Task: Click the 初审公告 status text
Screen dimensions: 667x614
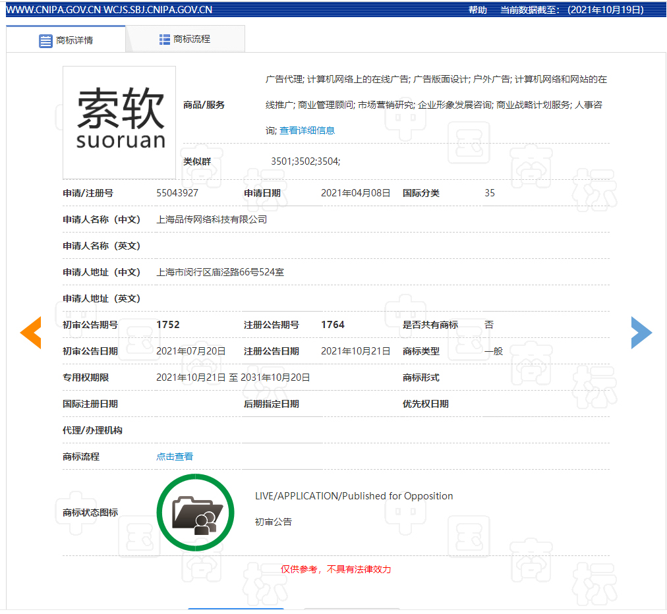Action: [273, 521]
